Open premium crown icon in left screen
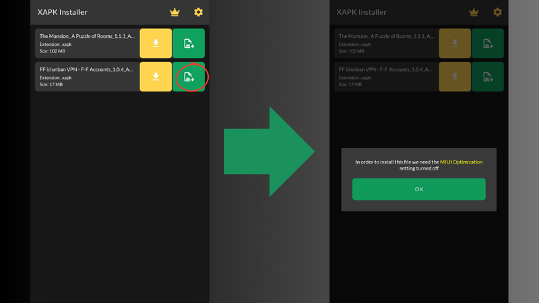The width and height of the screenshot is (539, 303). coord(175,12)
